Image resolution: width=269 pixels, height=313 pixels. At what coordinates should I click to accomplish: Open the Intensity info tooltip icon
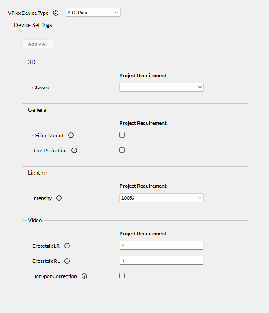(x=59, y=198)
